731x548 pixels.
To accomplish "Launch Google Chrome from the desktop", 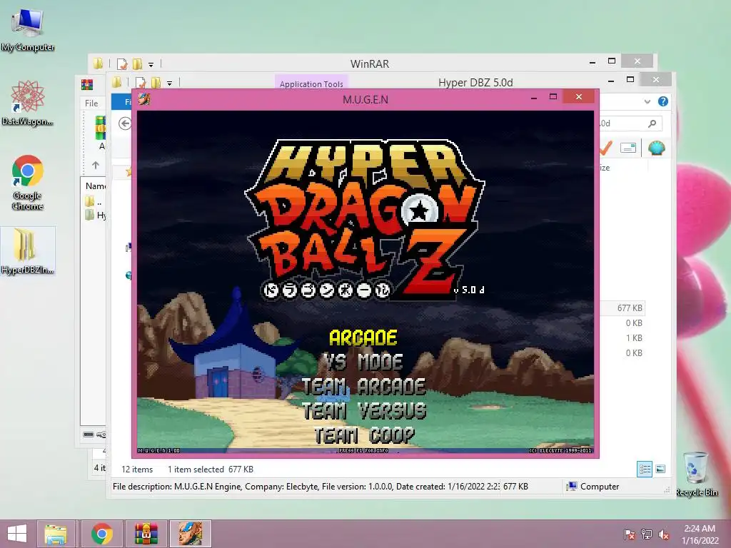I will click(28, 182).
